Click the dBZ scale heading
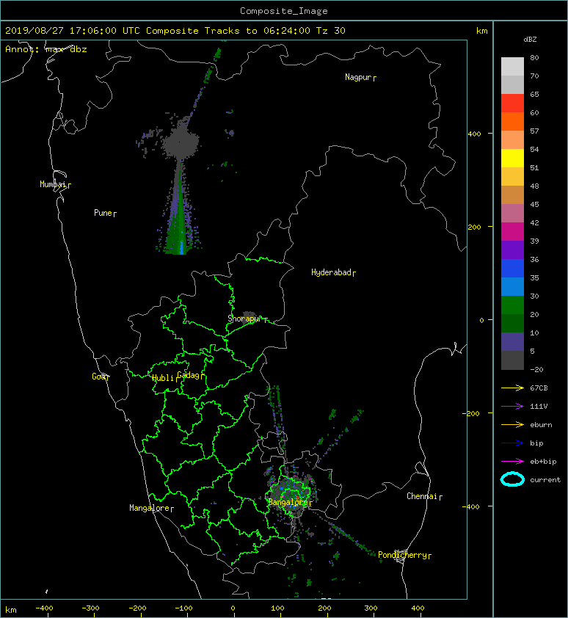 click(x=530, y=40)
